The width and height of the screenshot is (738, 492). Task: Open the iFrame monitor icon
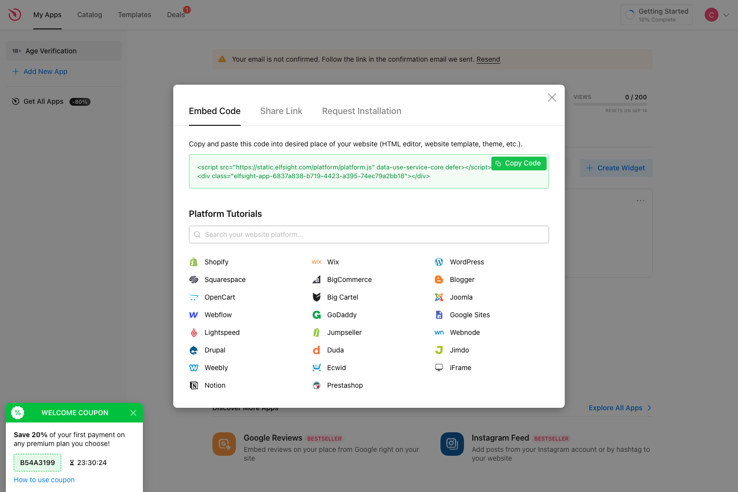[439, 368]
